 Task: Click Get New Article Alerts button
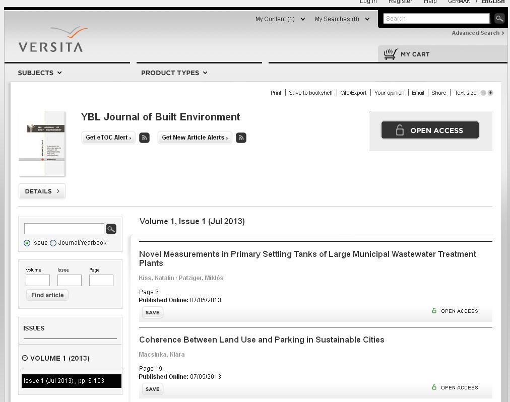[195, 138]
